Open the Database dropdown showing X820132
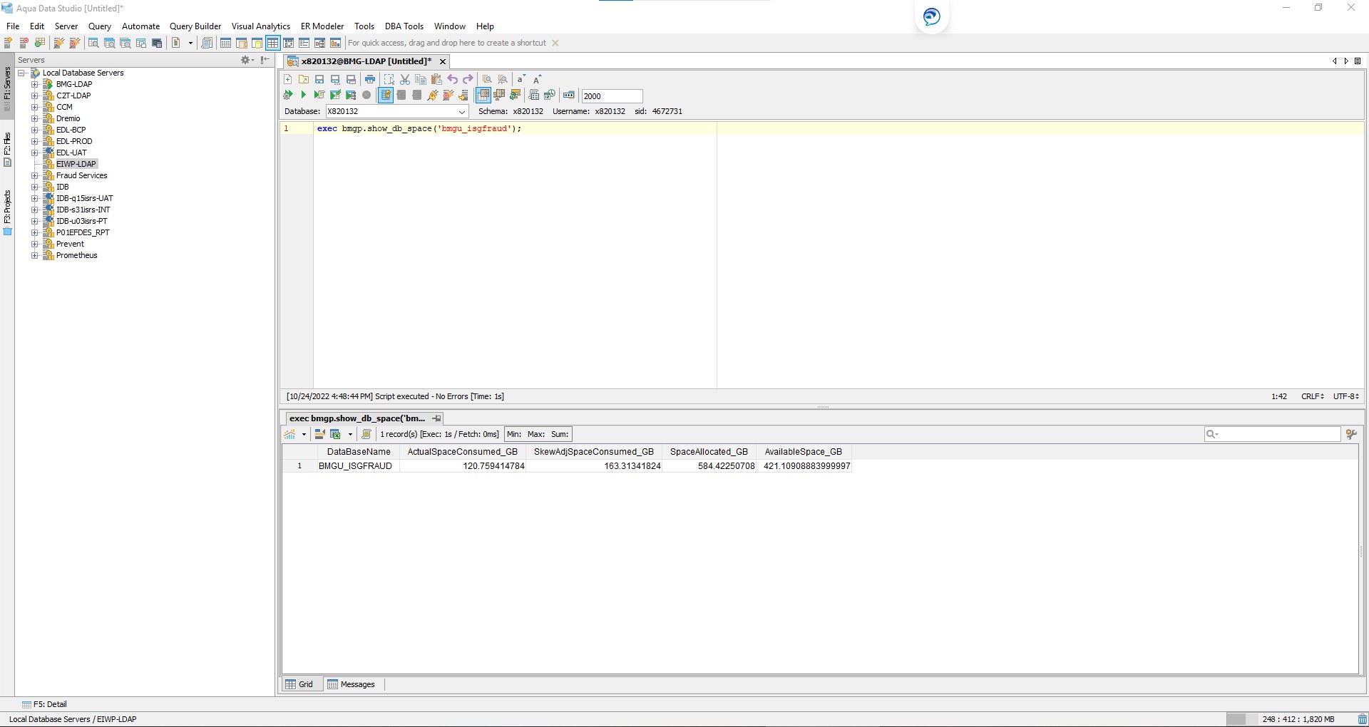1369x727 pixels. 461,112
